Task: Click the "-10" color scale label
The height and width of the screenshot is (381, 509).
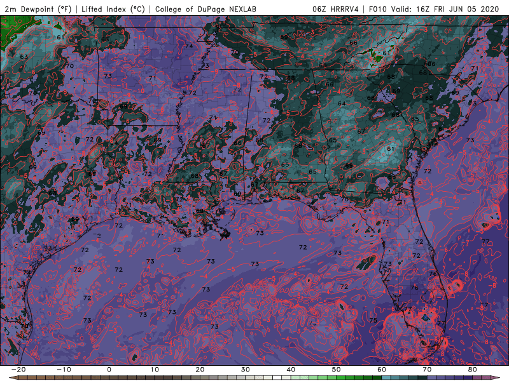Action: click(x=64, y=370)
